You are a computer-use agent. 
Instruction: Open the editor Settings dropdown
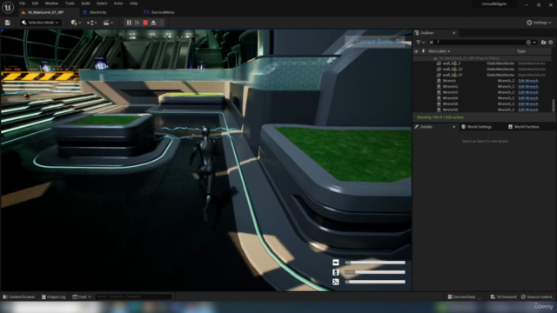539,23
